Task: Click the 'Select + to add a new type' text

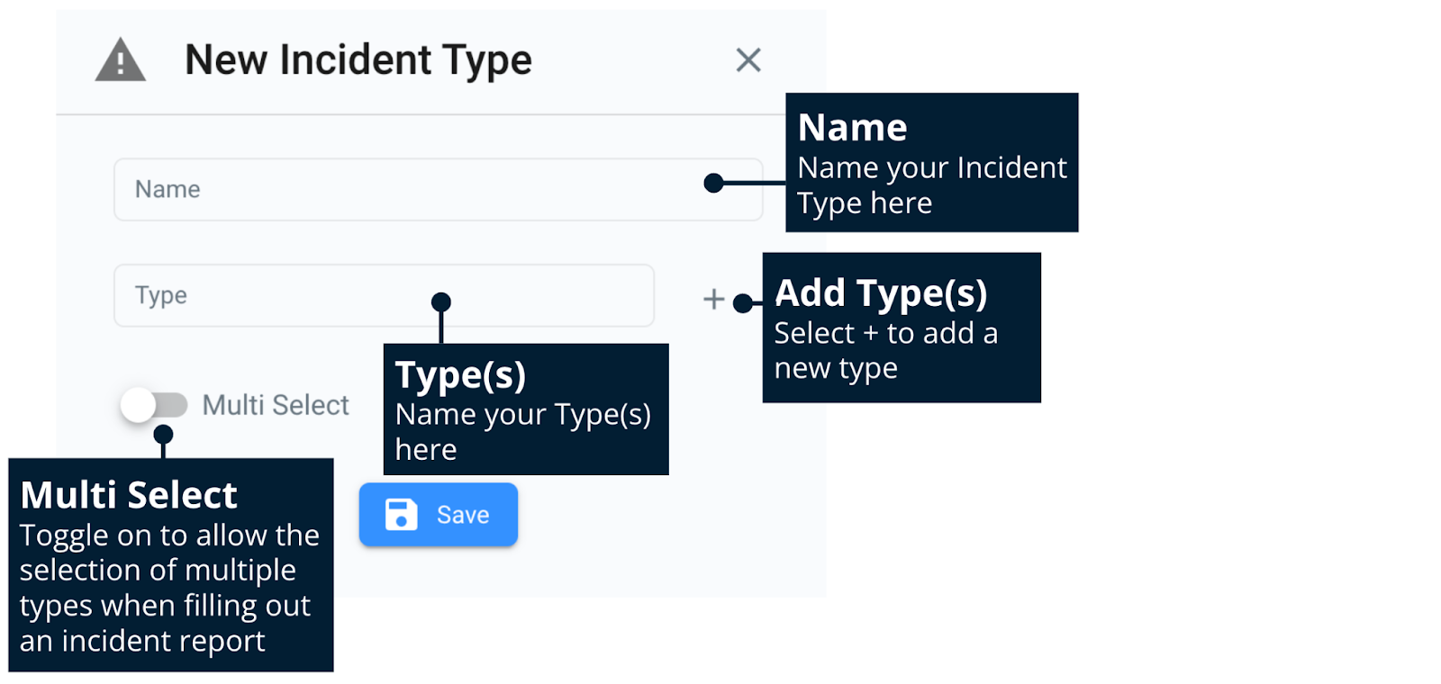Action: (x=885, y=350)
